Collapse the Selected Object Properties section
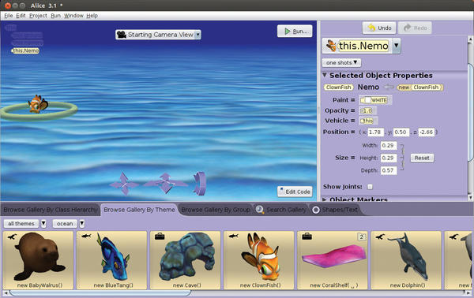Image resolution: width=474 pixels, height=298 pixels. coord(325,75)
